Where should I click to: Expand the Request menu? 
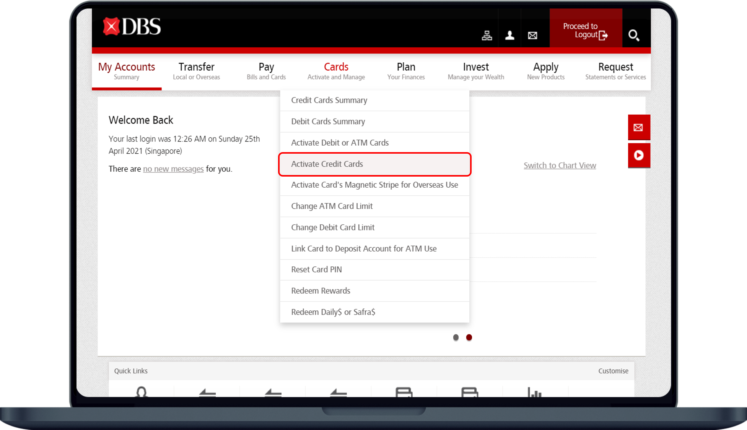[615, 71]
